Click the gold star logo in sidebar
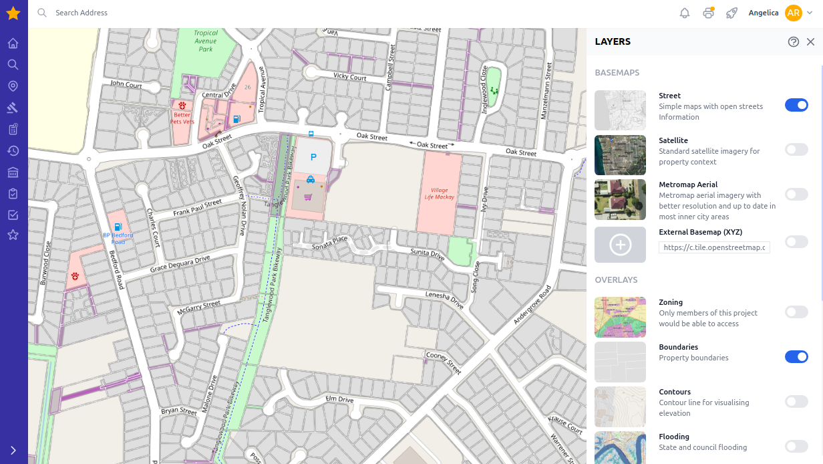 click(13, 13)
